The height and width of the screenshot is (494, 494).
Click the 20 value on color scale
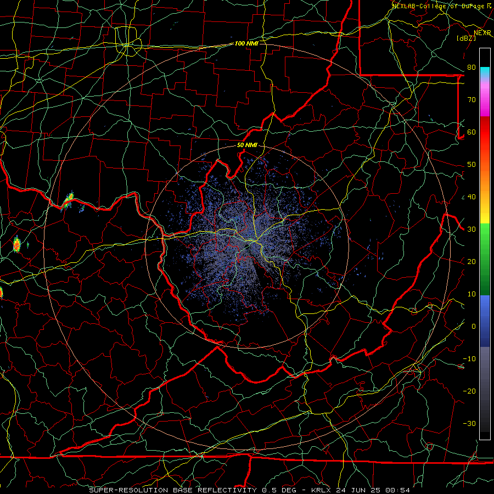click(x=471, y=262)
